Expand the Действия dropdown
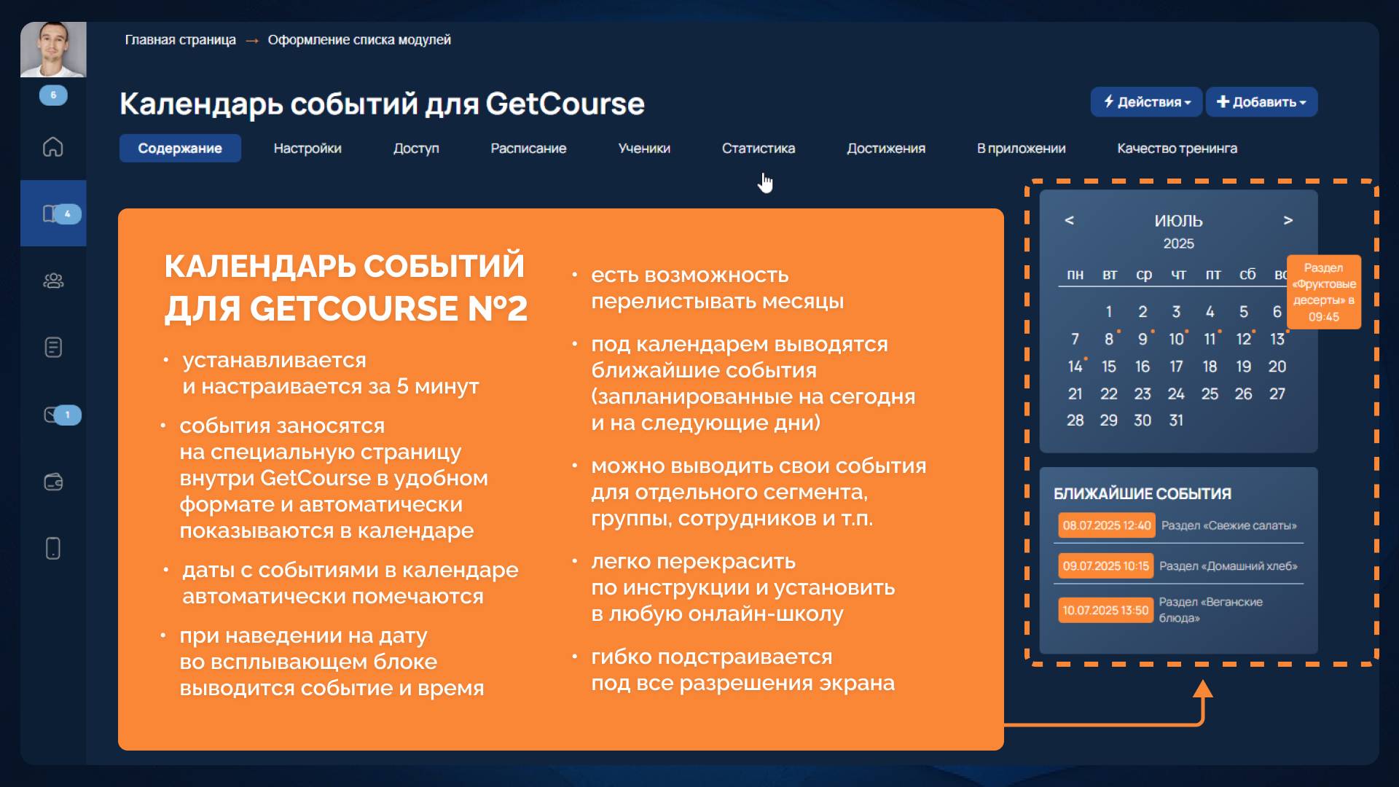Viewport: 1399px width, 787px height. [x=1146, y=102]
